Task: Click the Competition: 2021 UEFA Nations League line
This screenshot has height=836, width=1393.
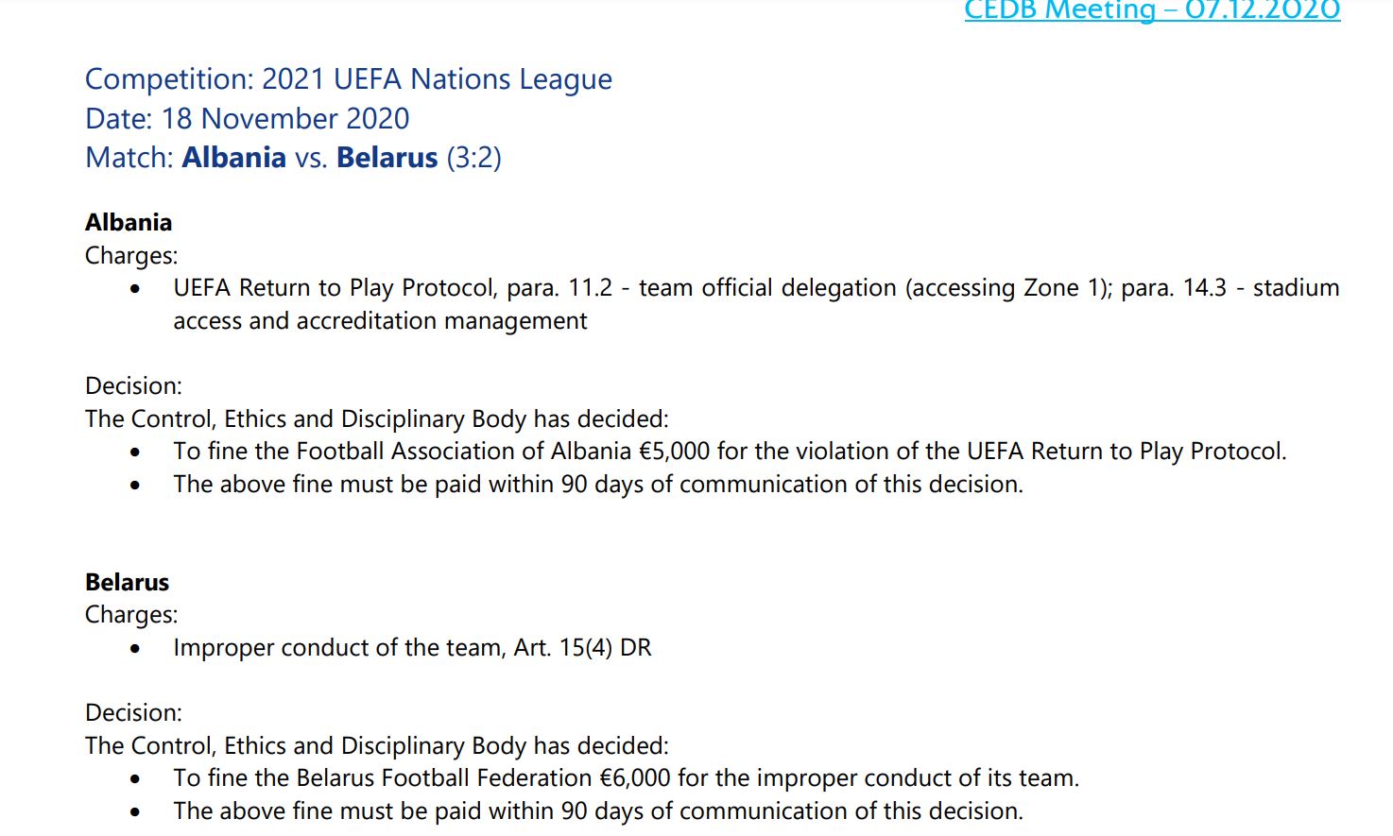Action: pyautogui.click(x=348, y=79)
